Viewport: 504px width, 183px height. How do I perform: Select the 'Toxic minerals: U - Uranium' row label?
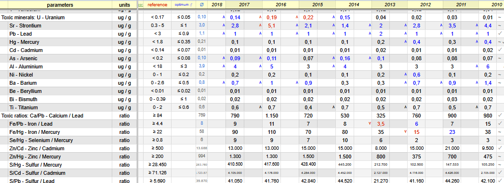pyautogui.click(x=33, y=18)
